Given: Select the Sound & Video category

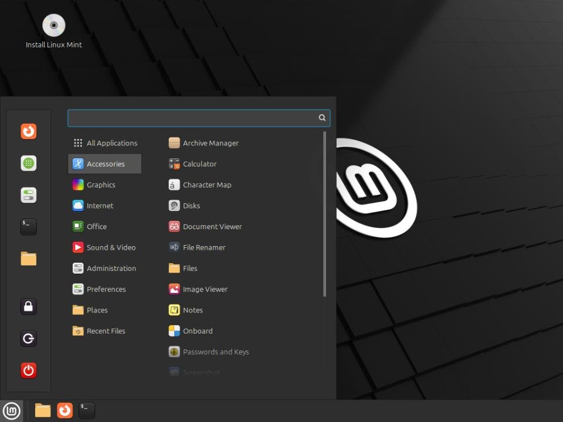Looking at the screenshot, I should (105, 247).
